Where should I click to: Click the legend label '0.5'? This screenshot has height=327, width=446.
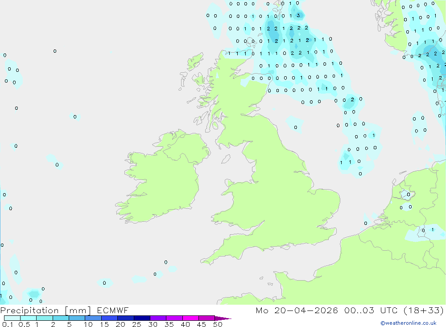click(24, 324)
